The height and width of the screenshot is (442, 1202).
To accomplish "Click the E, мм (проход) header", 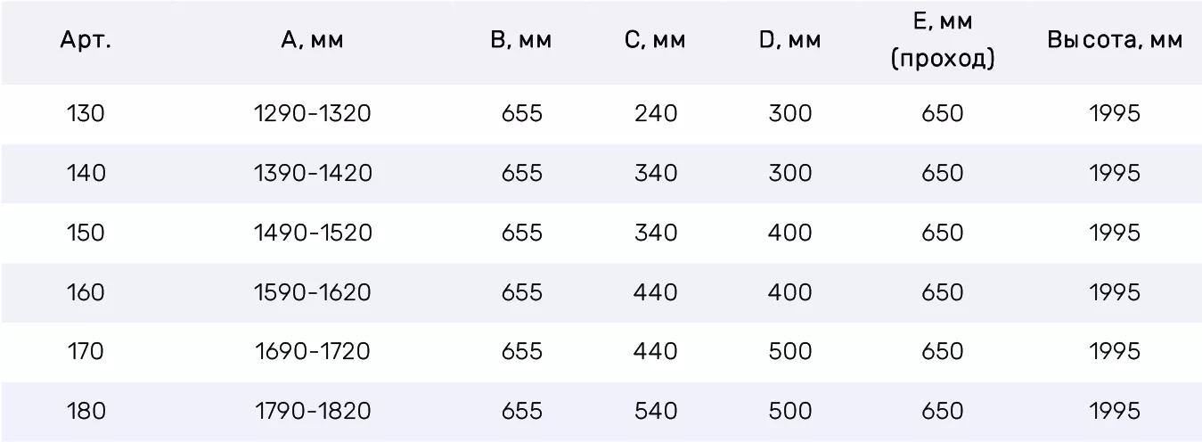I will (x=943, y=41).
